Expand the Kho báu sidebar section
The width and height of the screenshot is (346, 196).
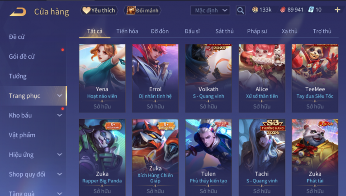[60, 115]
